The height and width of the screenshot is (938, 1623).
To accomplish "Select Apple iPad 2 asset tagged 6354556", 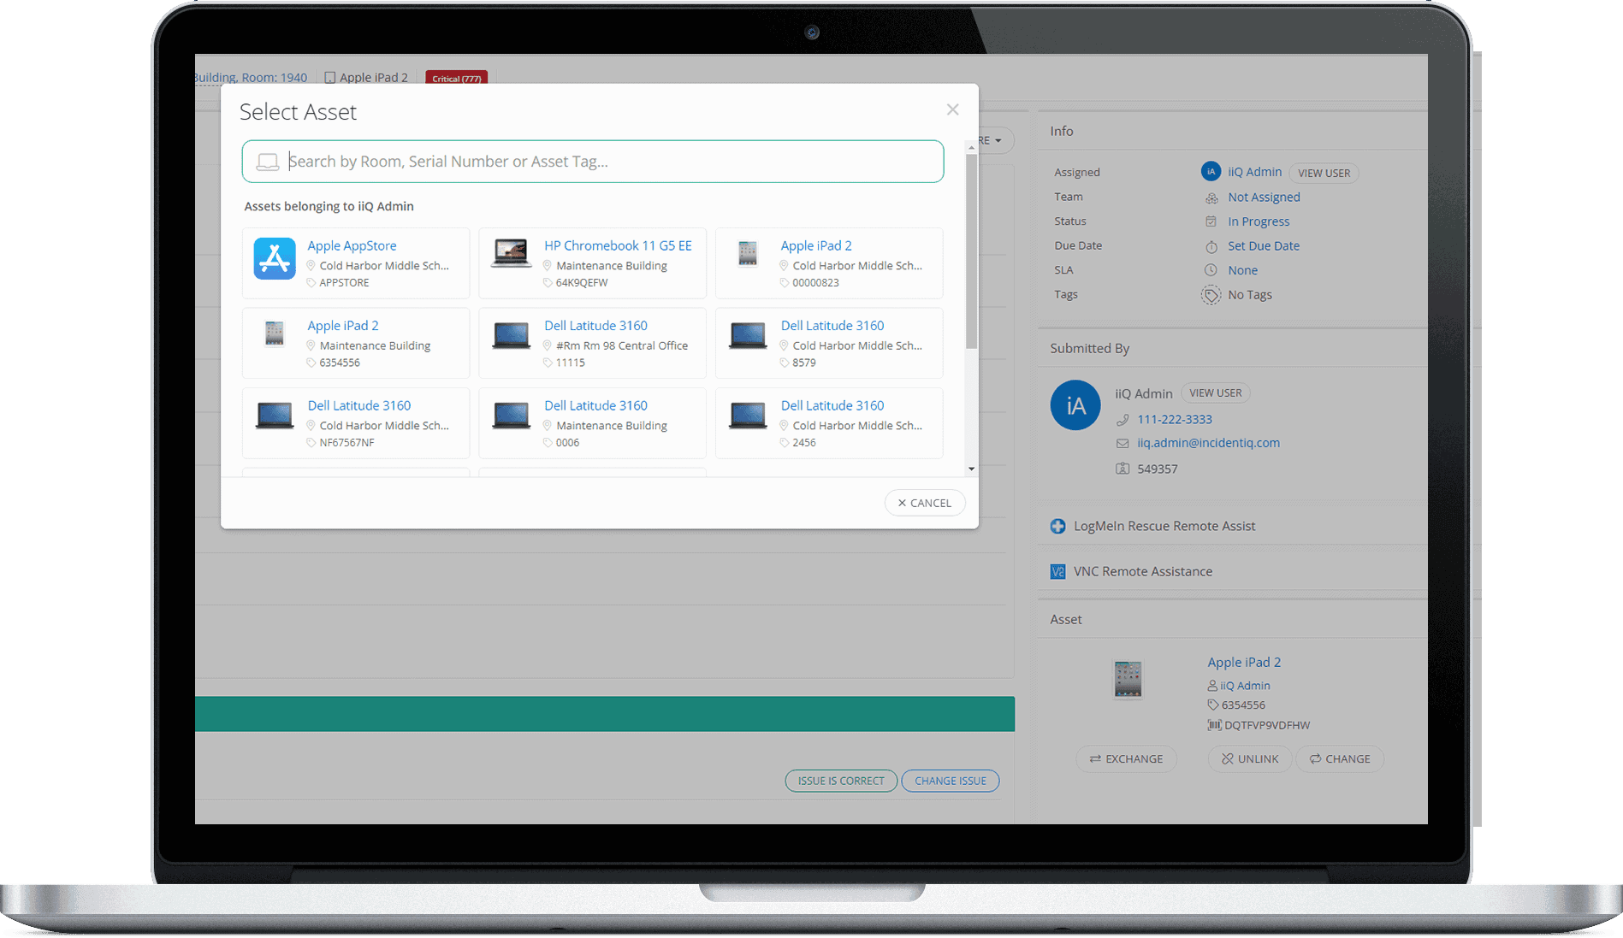I will 356,343.
